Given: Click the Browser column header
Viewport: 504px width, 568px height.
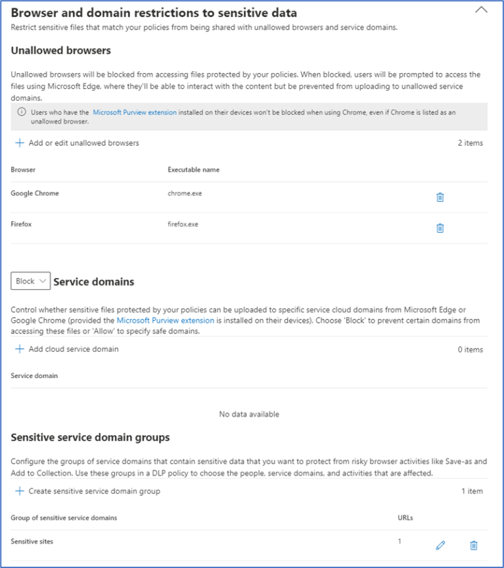Looking at the screenshot, I should click(x=23, y=170).
